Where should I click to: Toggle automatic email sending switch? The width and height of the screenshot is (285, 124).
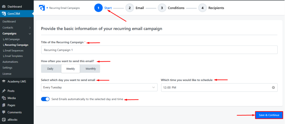45,99
